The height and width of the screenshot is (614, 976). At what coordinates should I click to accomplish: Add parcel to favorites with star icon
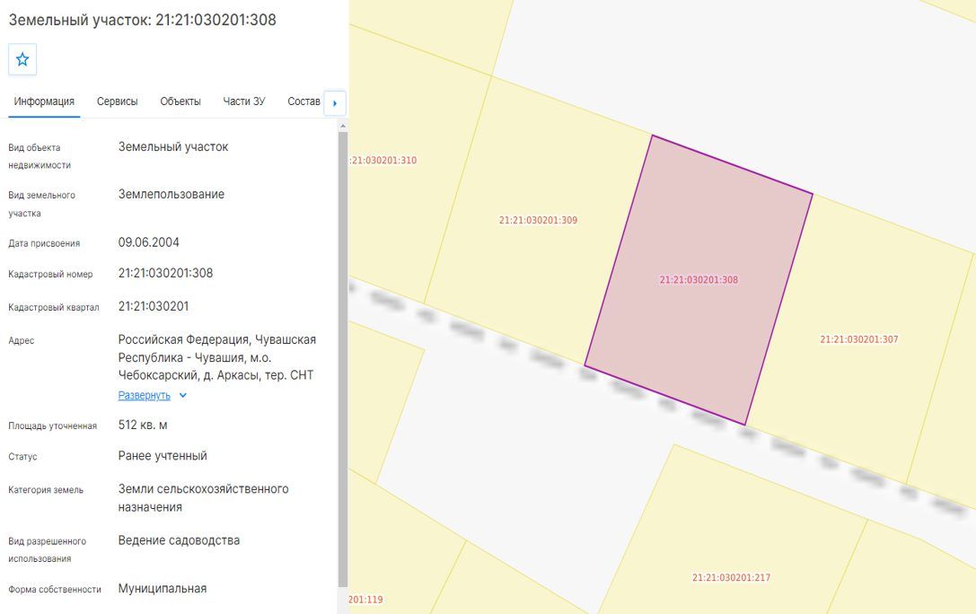click(x=22, y=60)
